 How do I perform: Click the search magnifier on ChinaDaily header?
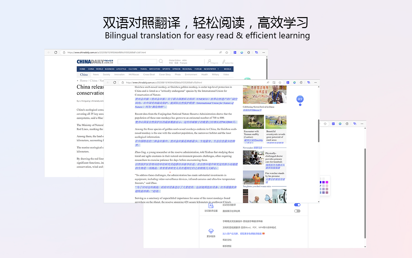pos(161,62)
